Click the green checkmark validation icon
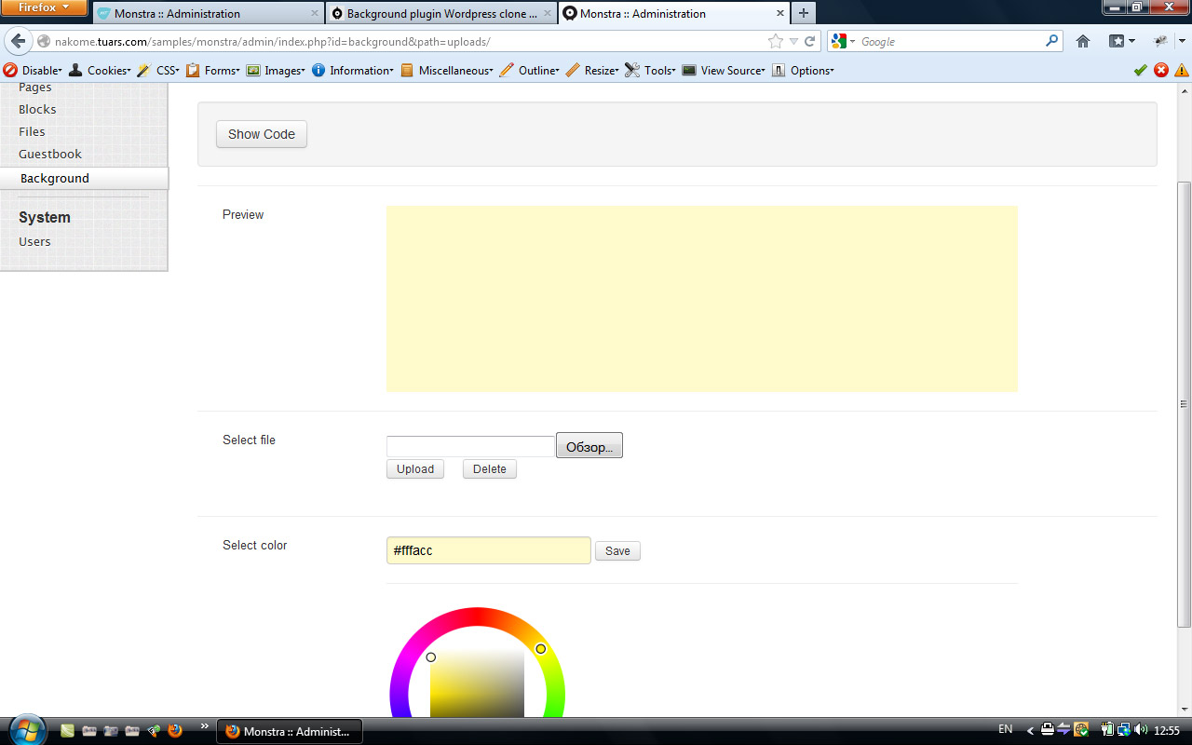 pos(1140,70)
